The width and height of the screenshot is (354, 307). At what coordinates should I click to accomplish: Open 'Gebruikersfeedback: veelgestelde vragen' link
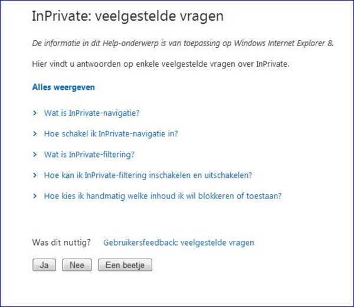click(x=178, y=243)
